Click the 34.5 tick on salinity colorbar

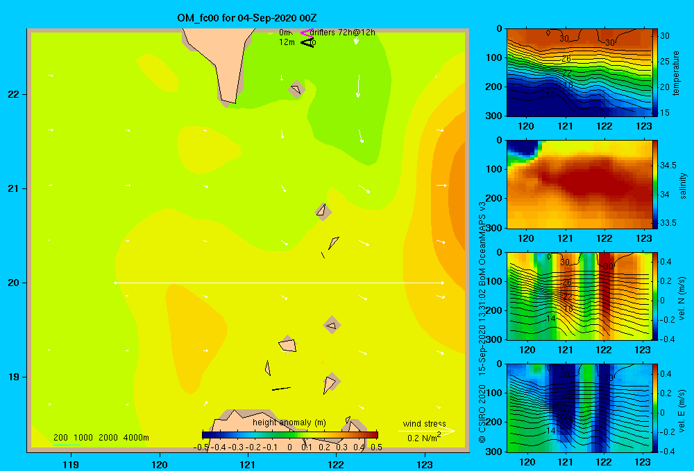[668, 166]
